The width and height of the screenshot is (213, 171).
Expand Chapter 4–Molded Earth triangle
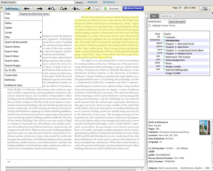click(x=161, y=53)
